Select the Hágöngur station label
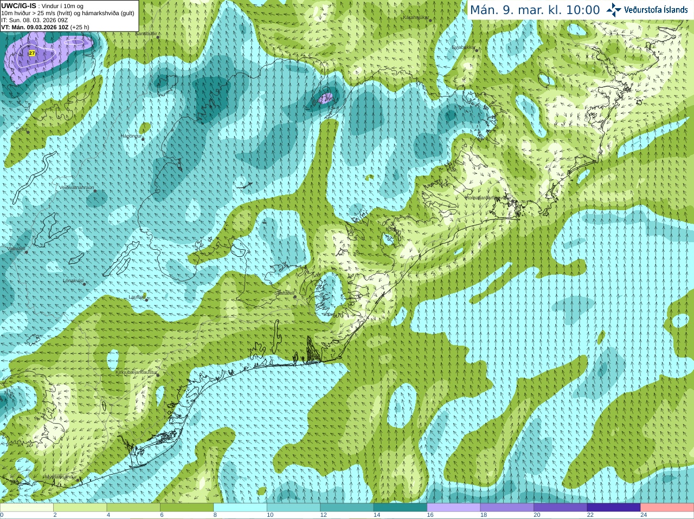Viewport: 694px width, 519px height. pyautogui.click(x=131, y=136)
